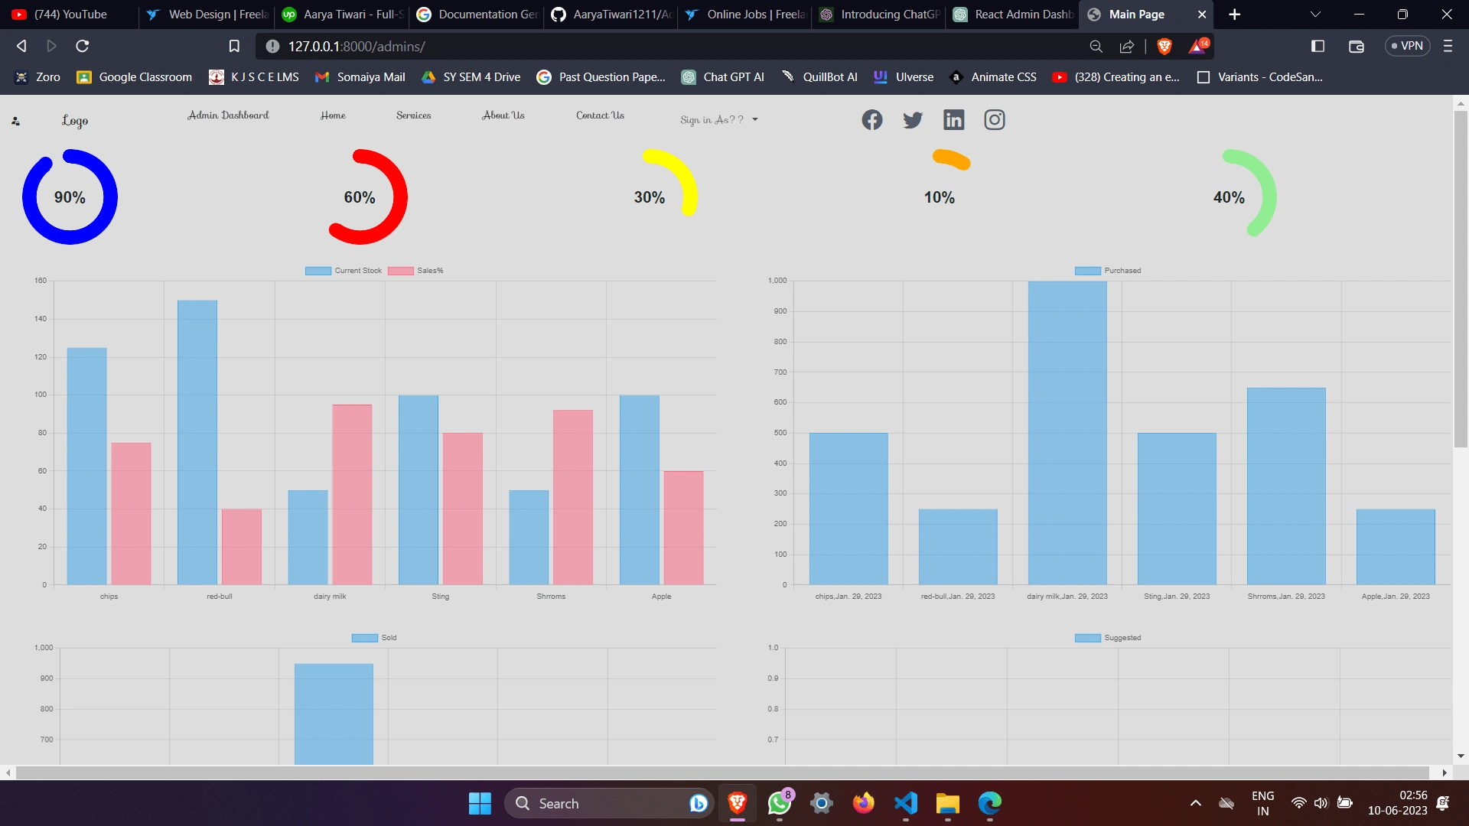Toggle Purchased dataset legend

click(x=1107, y=271)
